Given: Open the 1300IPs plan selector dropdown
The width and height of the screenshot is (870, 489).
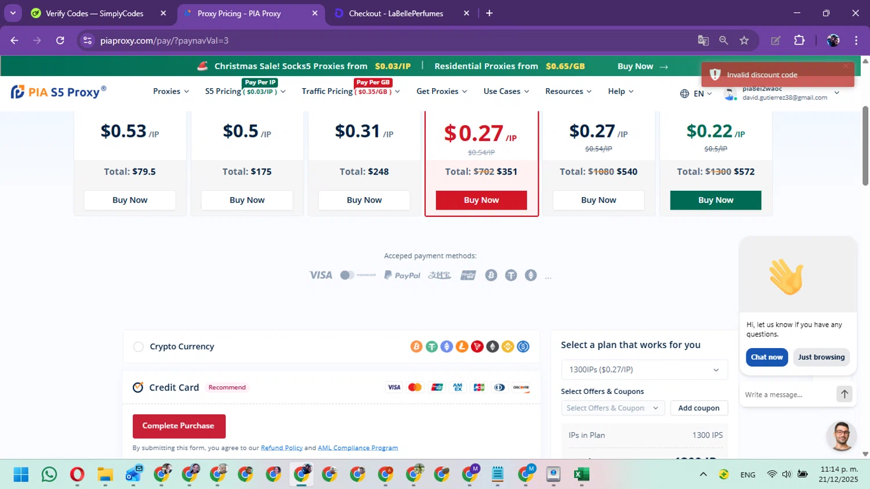Looking at the screenshot, I should pos(644,370).
